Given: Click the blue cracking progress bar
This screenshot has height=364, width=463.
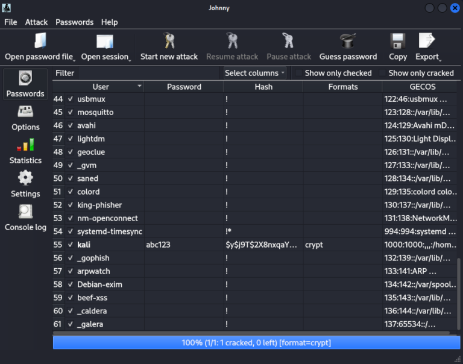Looking at the screenshot, I should (x=256, y=342).
